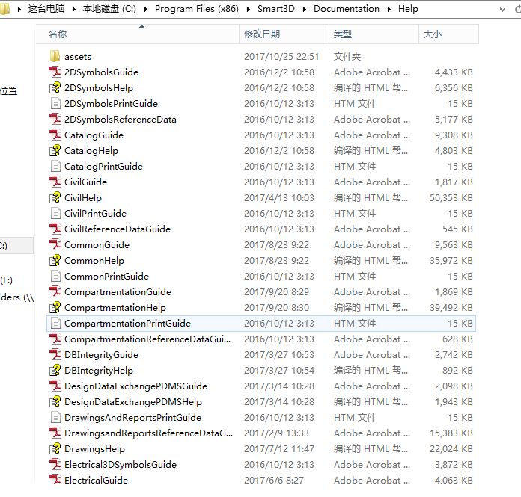Click the DrawingsAndReportsPrintGuide HTM file icon
Screen dimensions: 521x497
(x=55, y=417)
